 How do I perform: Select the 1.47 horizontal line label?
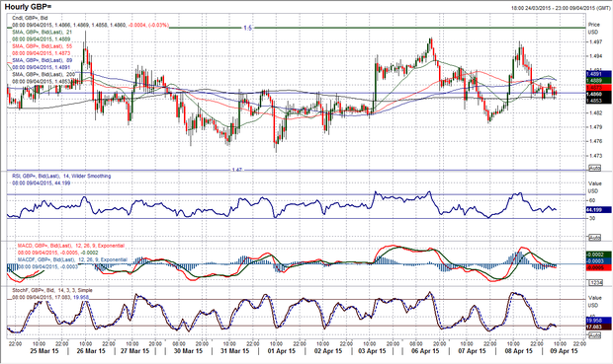point(237,170)
